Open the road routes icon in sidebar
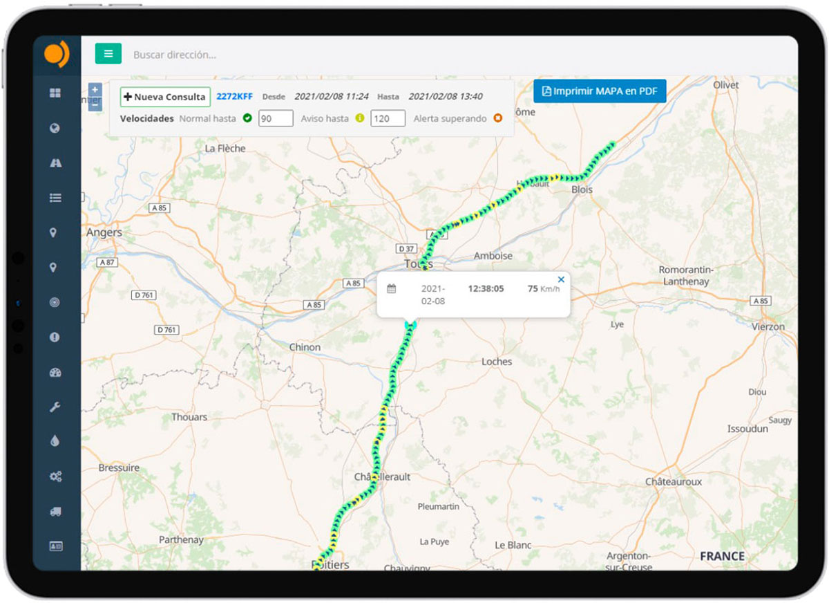 click(55, 163)
